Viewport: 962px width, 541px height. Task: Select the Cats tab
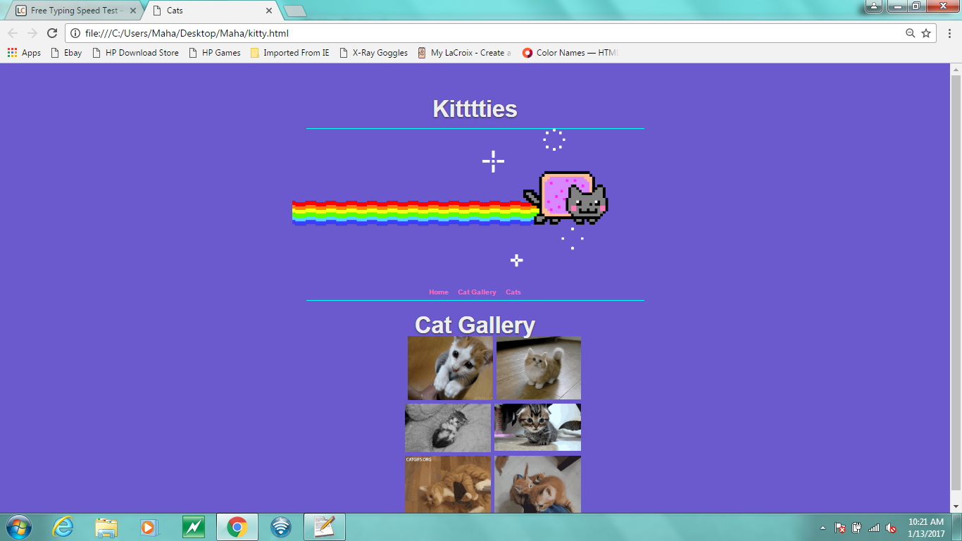coord(211,11)
